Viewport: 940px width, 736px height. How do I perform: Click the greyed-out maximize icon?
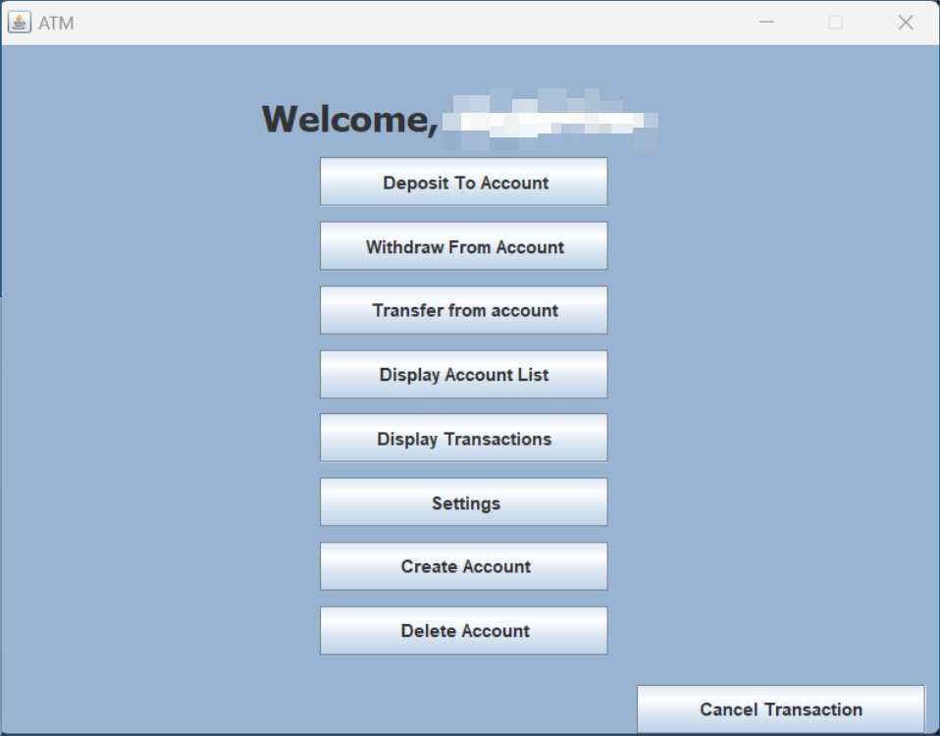coord(835,22)
